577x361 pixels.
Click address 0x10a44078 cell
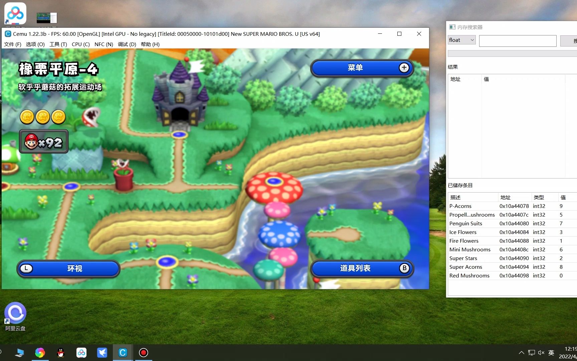point(514,206)
